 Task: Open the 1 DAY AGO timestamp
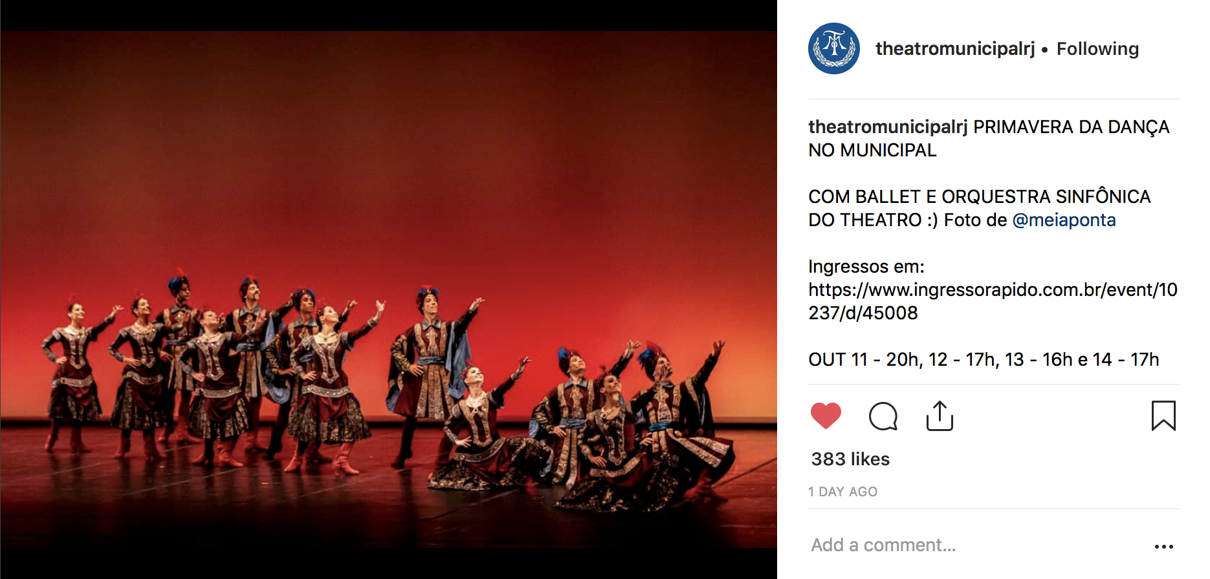click(842, 492)
